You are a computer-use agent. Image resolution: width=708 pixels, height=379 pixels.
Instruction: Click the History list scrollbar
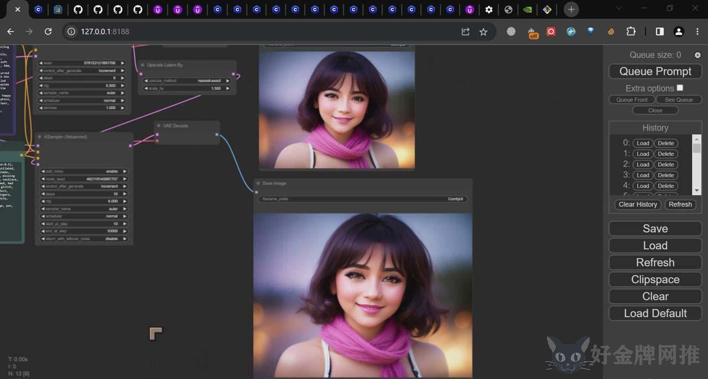(697, 165)
